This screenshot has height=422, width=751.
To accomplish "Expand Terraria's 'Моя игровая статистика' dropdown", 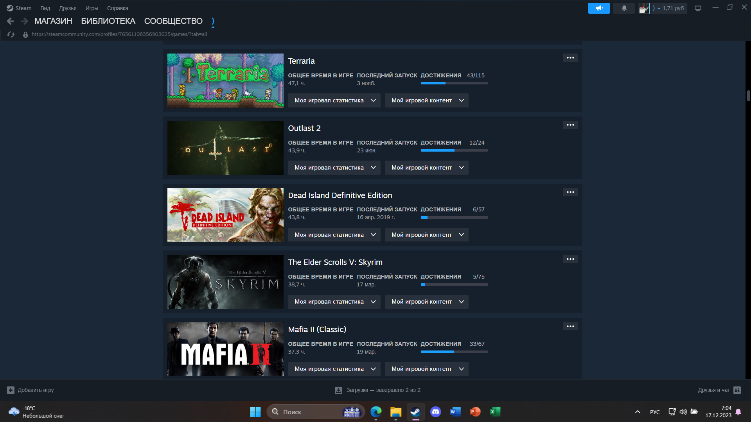I will (334, 100).
